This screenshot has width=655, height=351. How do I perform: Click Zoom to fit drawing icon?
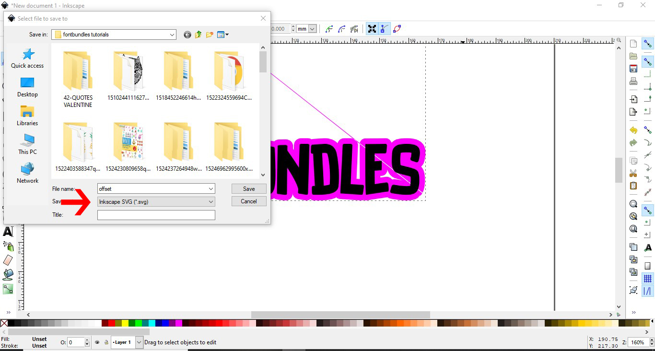[633, 216]
